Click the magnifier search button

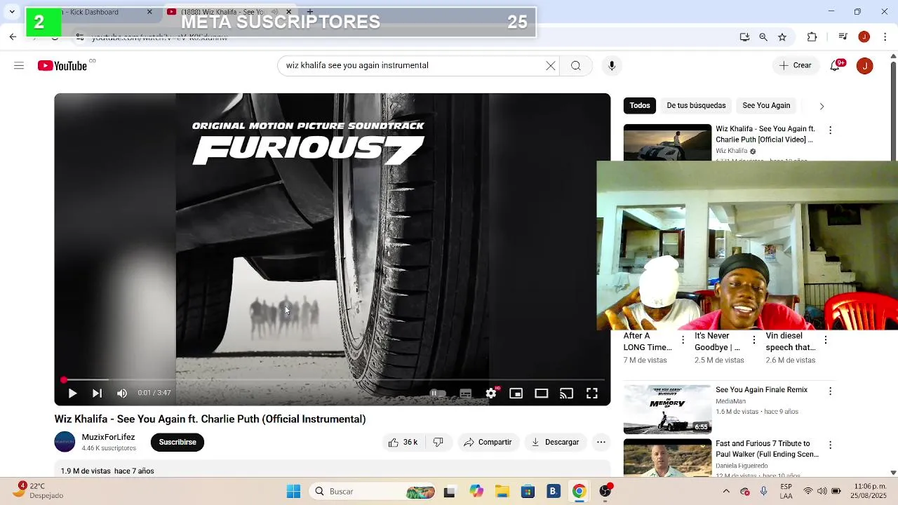pos(576,66)
